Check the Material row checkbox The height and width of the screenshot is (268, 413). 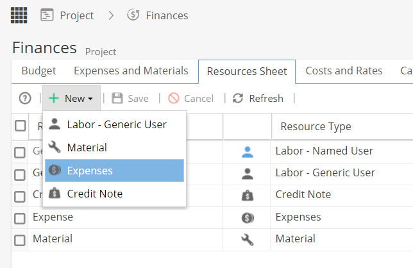point(20,240)
